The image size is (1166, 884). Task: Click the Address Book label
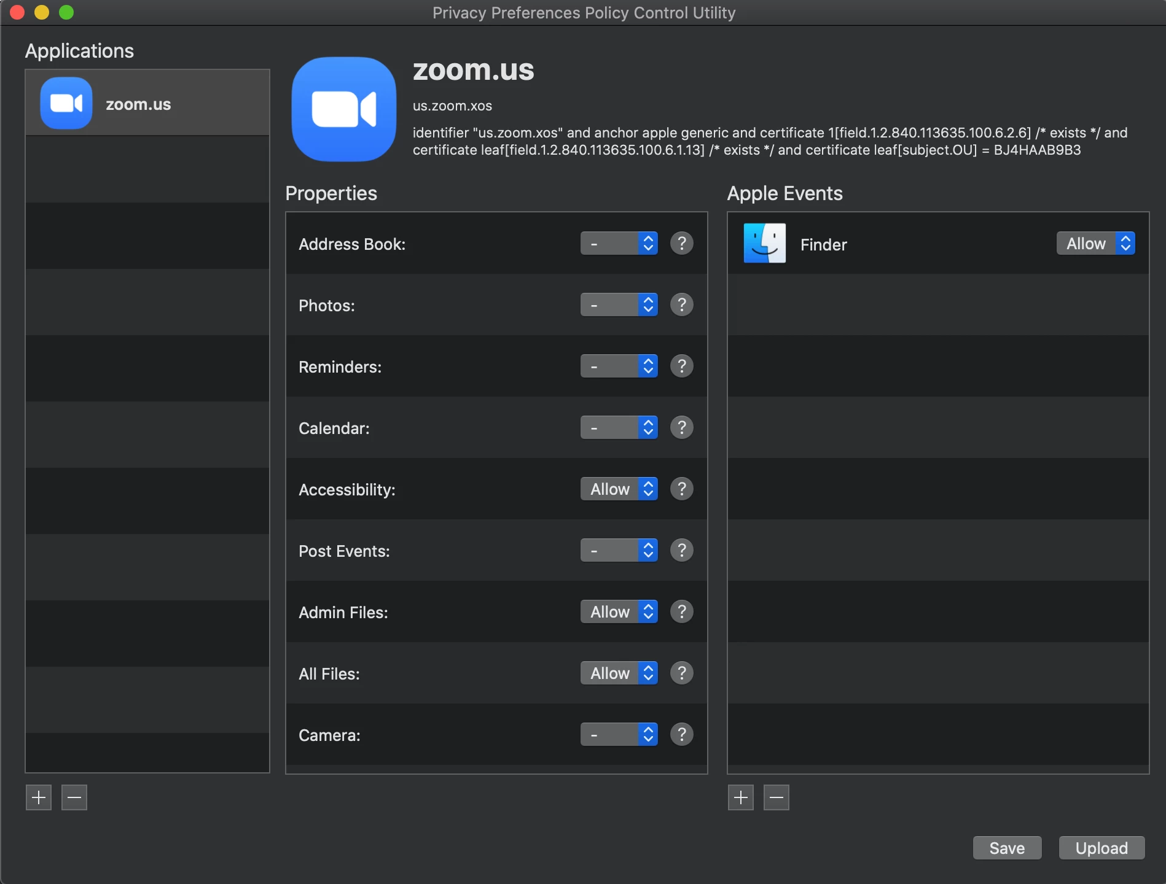click(352, 244)
